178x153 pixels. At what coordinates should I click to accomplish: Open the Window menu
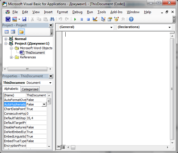133,12
